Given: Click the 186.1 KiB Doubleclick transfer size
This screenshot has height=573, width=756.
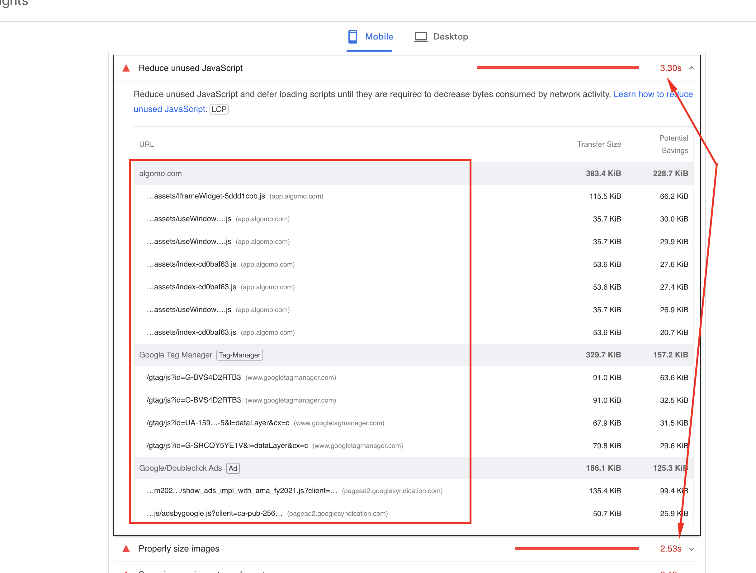Looking at the screenshot, I should click(x=603, y=468).
